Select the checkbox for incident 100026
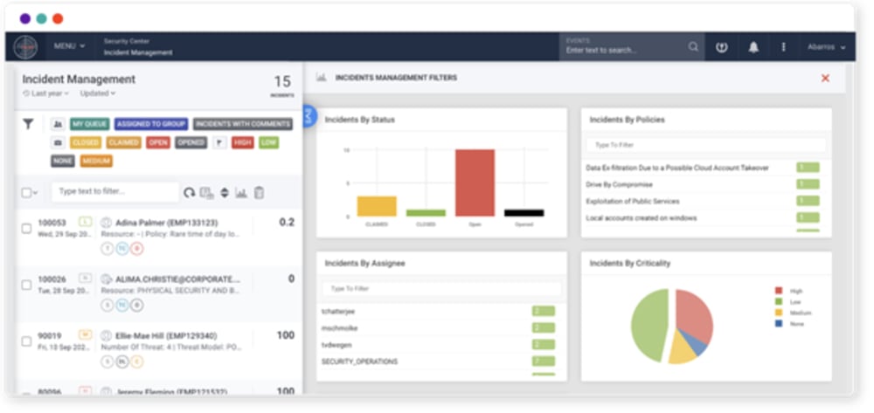 (x=26, y=285)
